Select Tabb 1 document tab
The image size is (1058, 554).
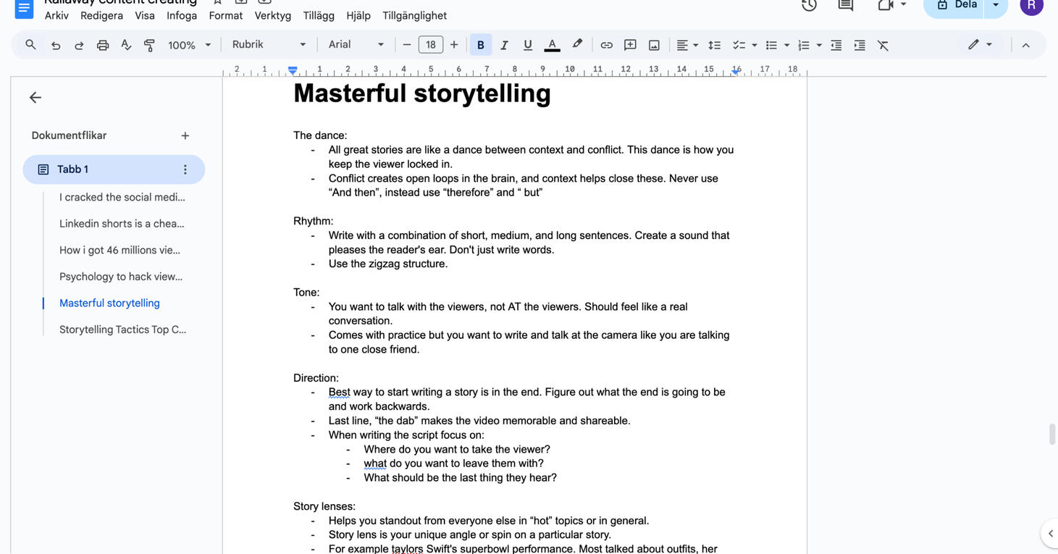click(x=114, y=169)
